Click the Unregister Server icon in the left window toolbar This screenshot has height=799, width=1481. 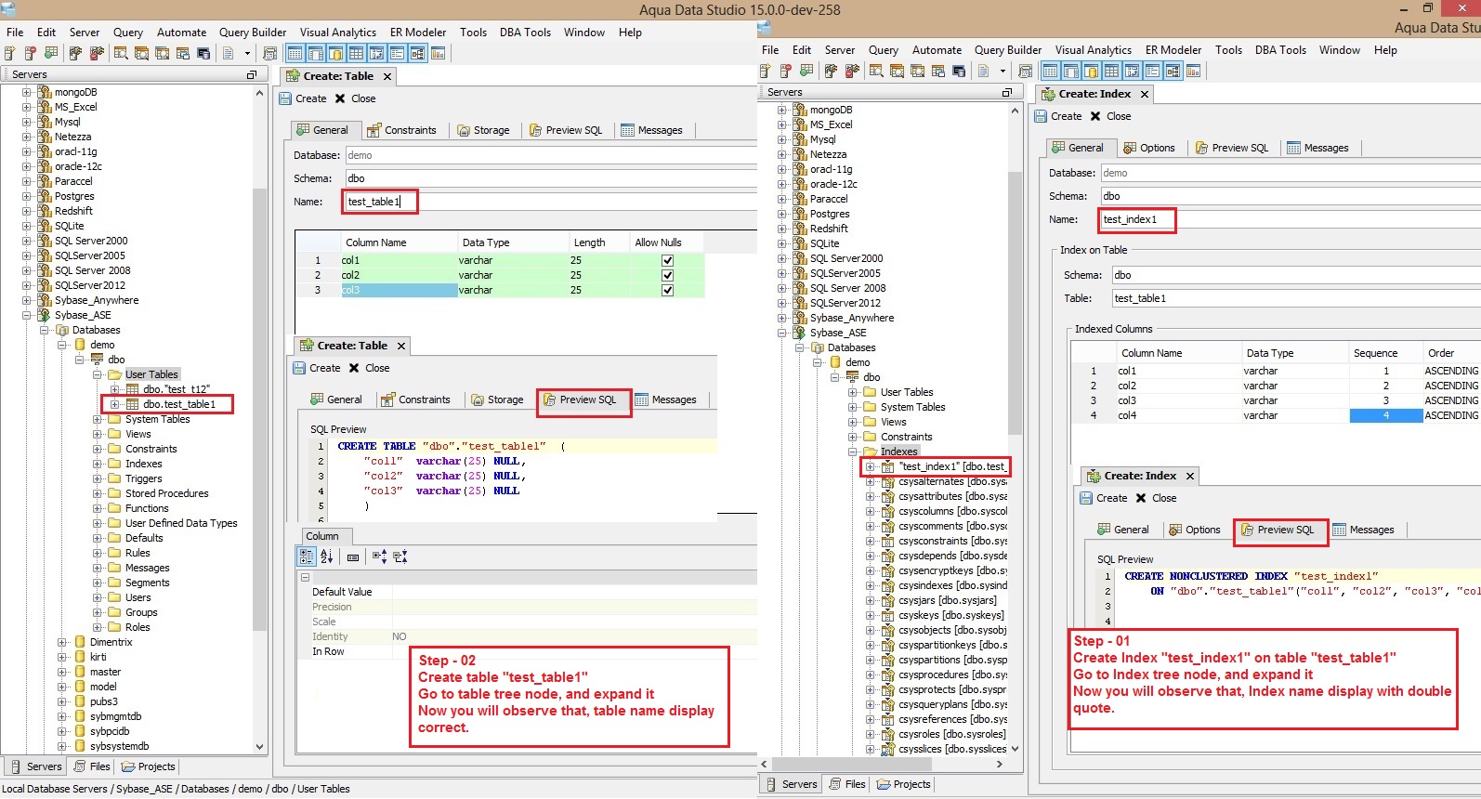(31, 53)
